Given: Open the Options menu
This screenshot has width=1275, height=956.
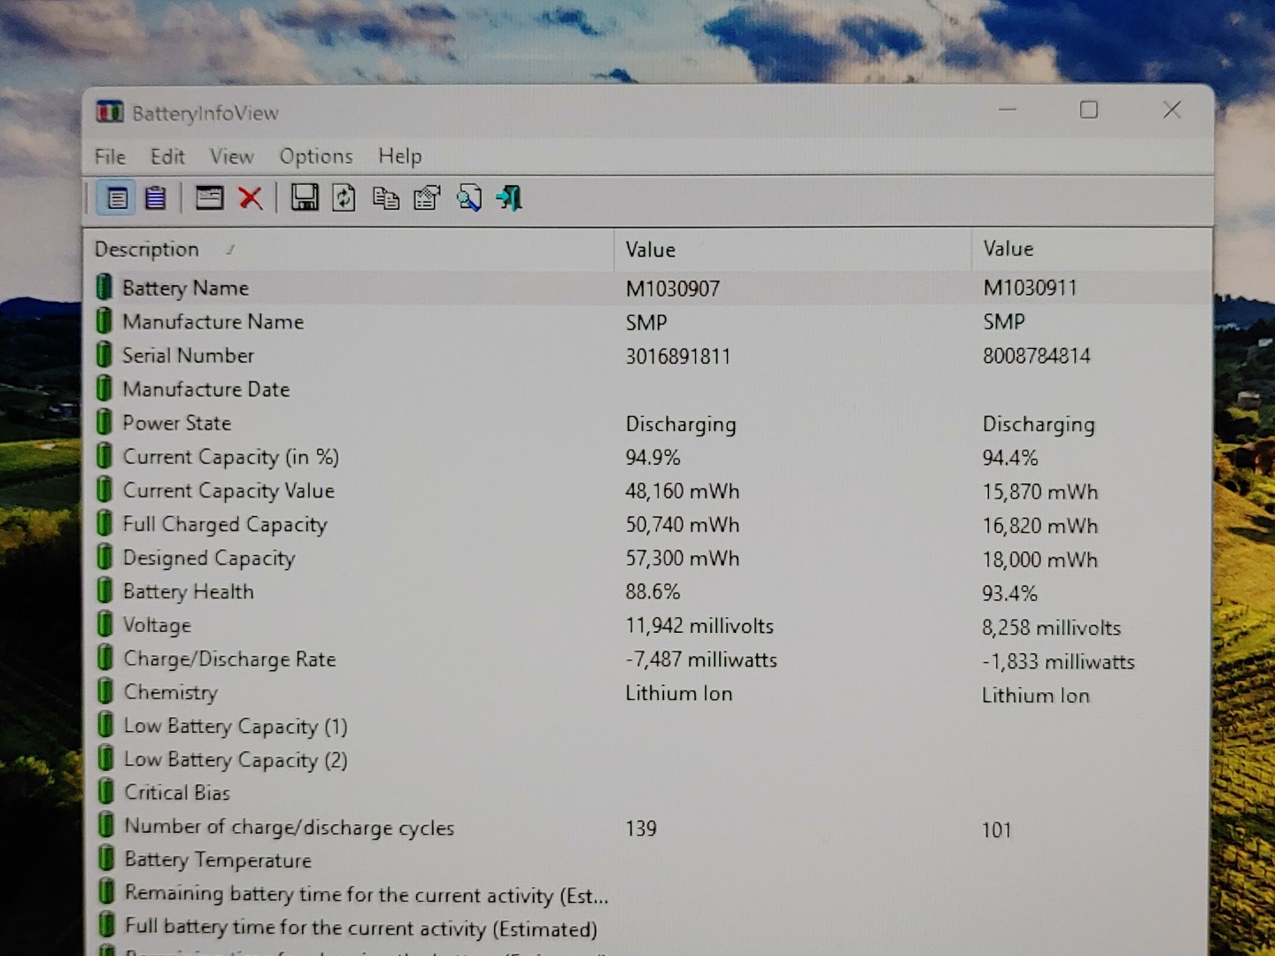Looking at the screenshot, I should pos(315,156).
